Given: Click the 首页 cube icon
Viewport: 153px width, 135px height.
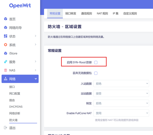Looking at the screenshot, I should click(6, 19).
